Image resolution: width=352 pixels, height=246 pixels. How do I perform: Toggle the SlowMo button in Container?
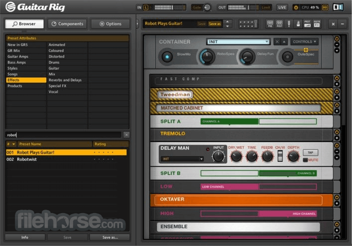point(167,57)
